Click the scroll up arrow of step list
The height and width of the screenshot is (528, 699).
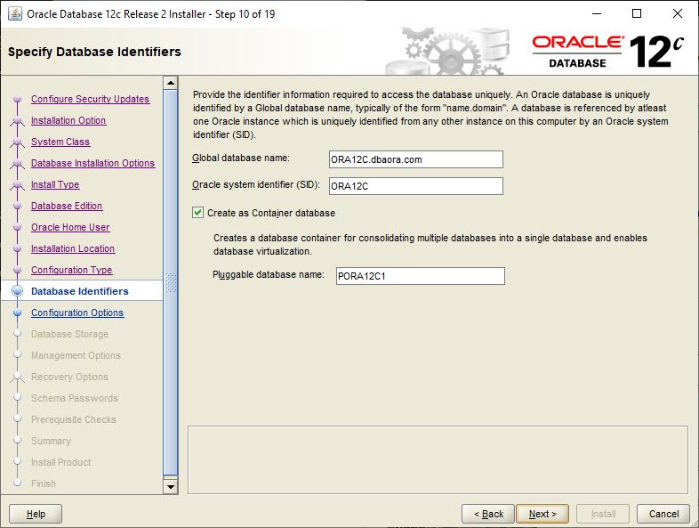click(x=170, y=83)
